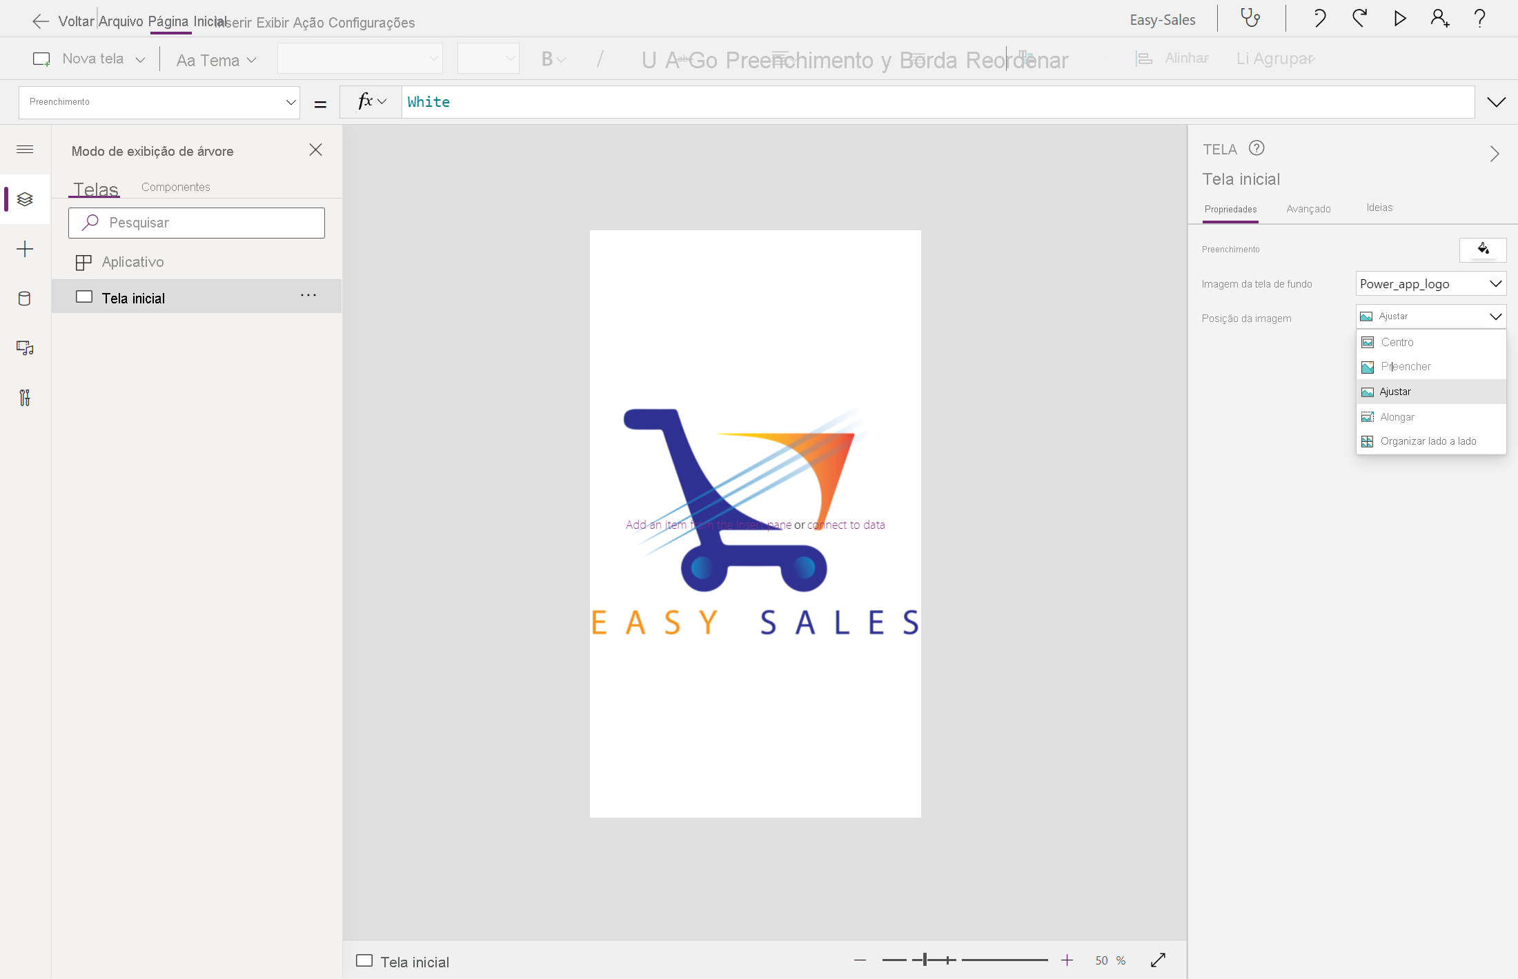Expand the formula bar chevron
The height and width of the screenshot is (979, 1518).
click(x=1496, y=102)
